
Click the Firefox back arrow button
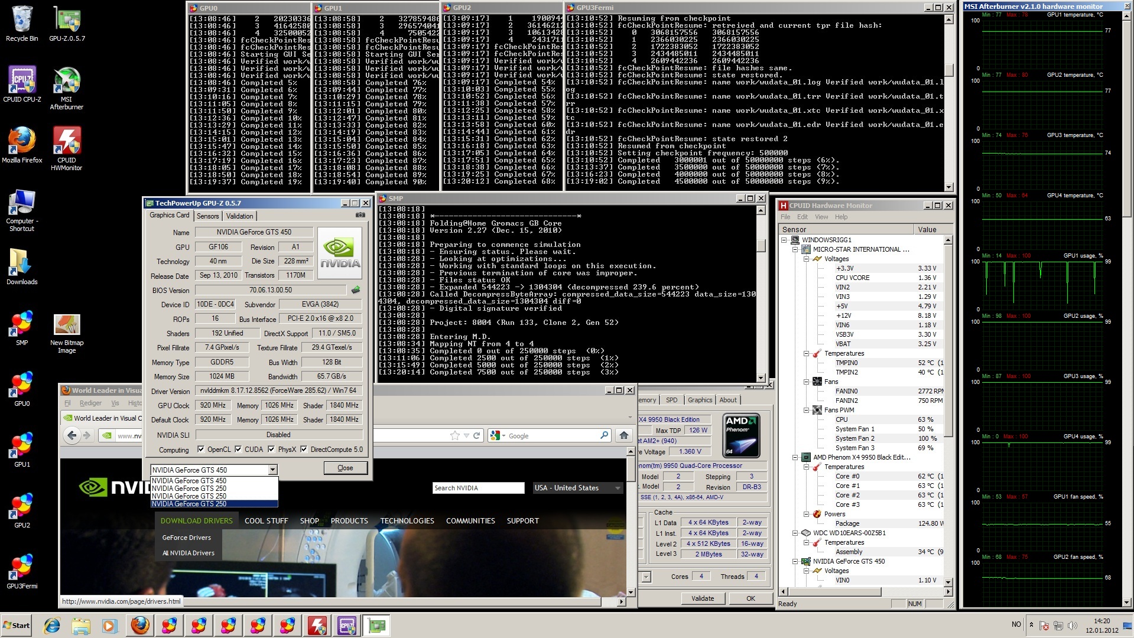(72, 435)
